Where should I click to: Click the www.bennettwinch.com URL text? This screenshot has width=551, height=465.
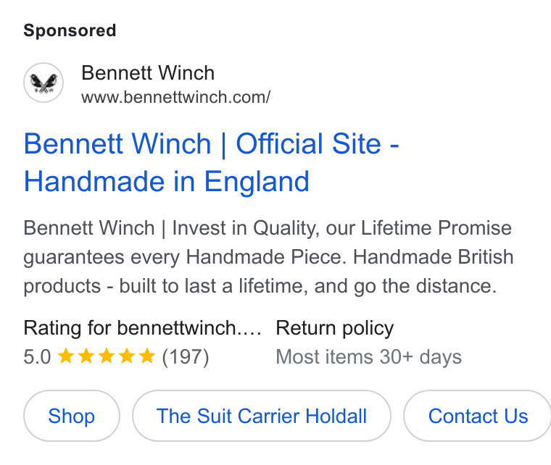click(x=175, y=97)
